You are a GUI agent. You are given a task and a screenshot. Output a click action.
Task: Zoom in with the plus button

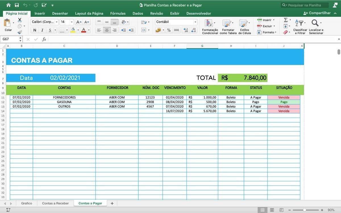(x=322, y=210)
